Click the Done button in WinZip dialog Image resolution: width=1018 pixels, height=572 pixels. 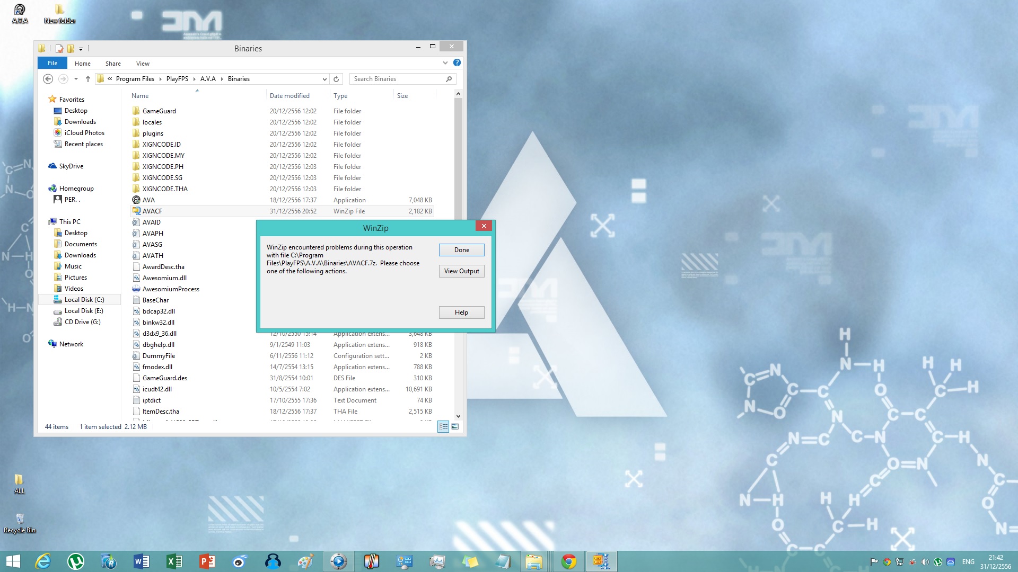tap(461, 250)
